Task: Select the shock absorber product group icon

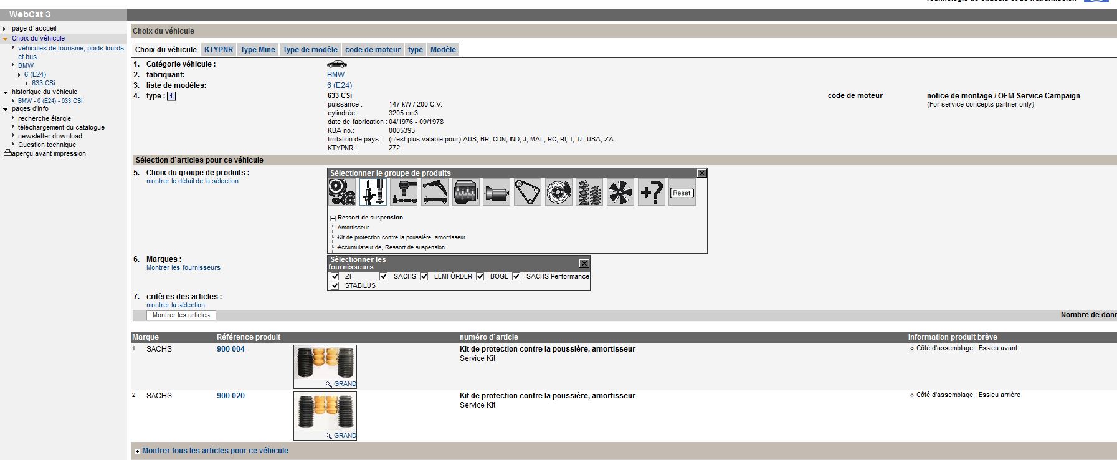Action: tap(373, 192)
